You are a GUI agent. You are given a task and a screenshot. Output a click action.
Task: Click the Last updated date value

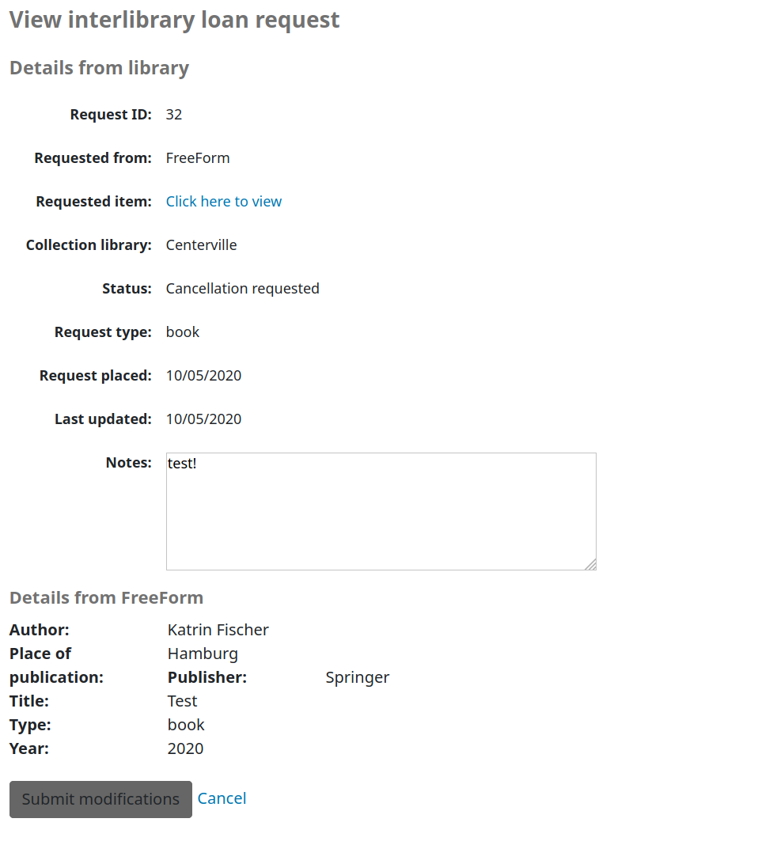point(203,419)
